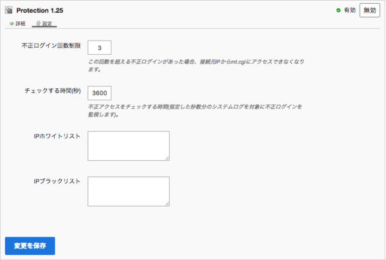Focus the 不正ログイン回数制限 input field
Image resolution: width=386 pixels, height=260 pixels.
coord(99,48)
